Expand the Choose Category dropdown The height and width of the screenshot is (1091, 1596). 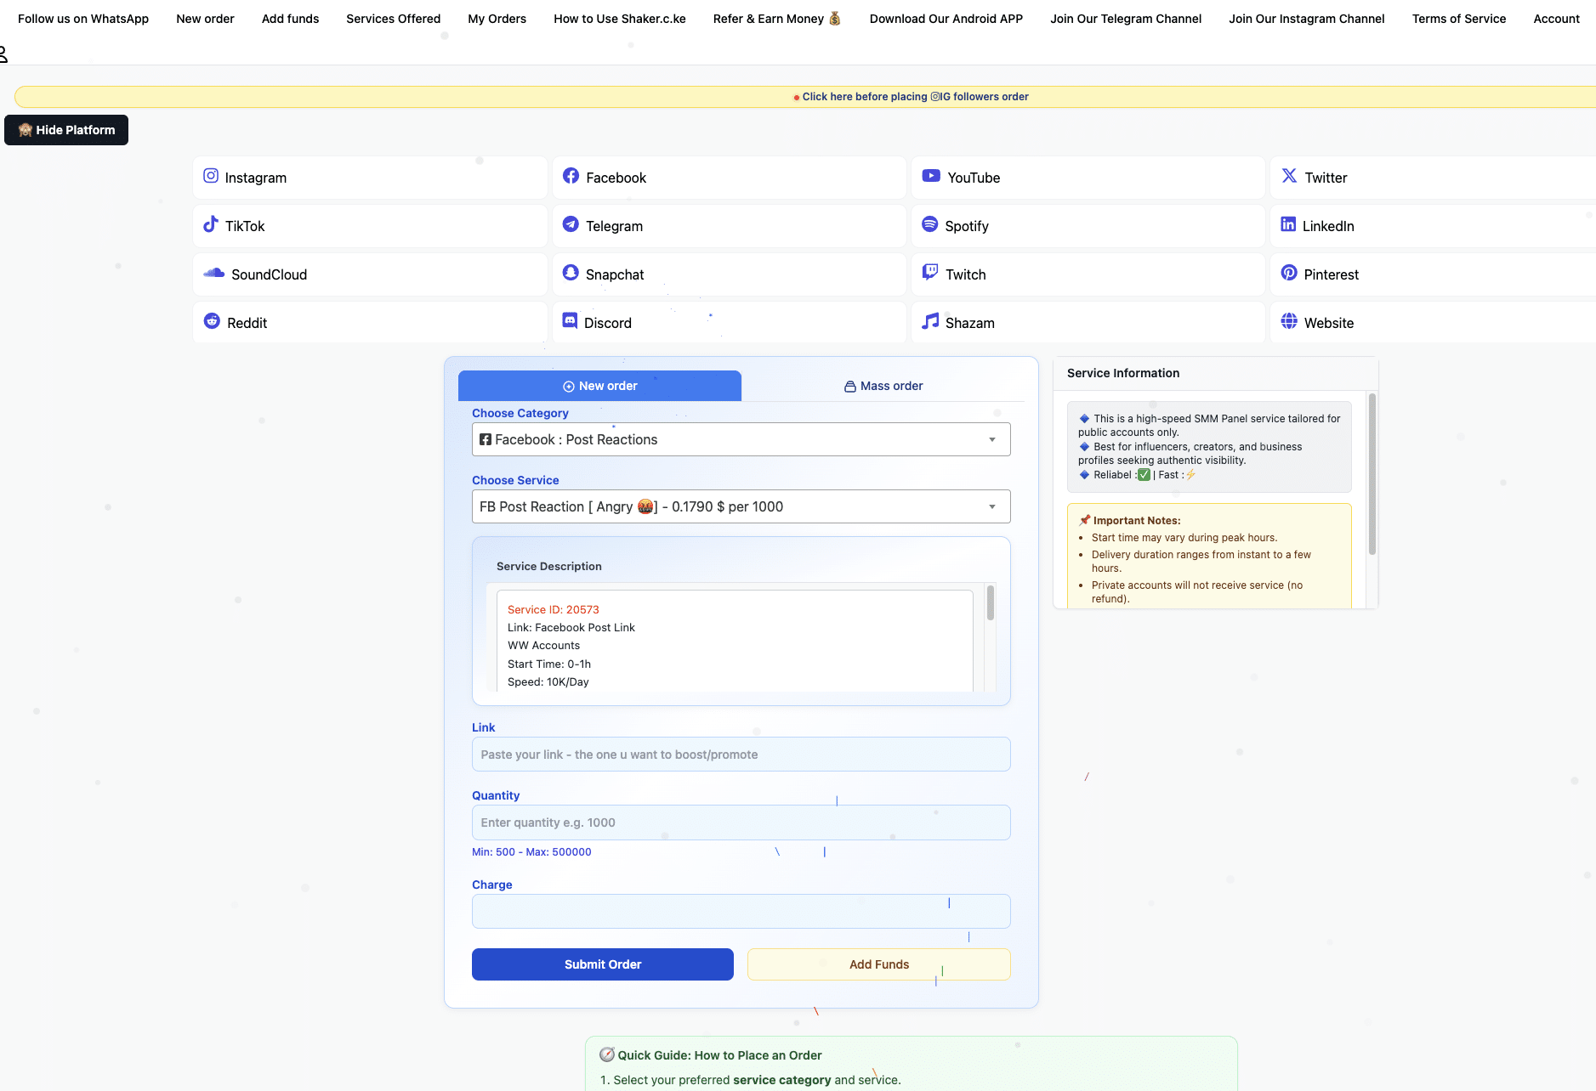click(x=741, y=439)
